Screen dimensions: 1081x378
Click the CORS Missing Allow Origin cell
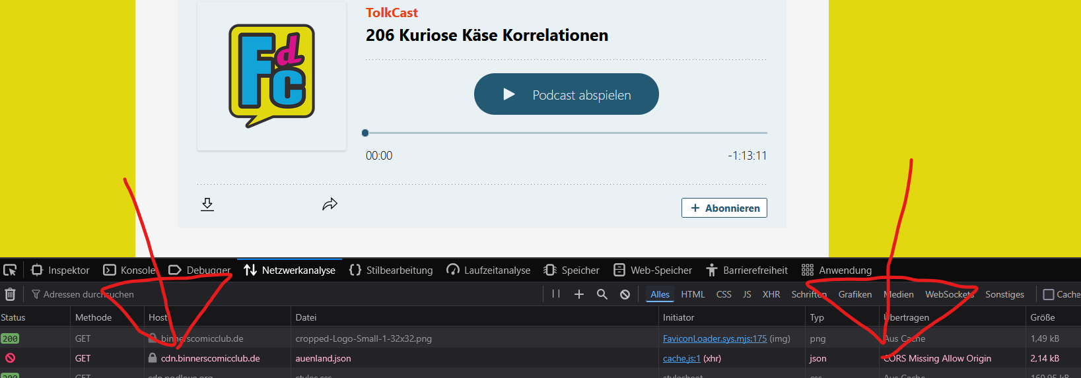[937, 358]
